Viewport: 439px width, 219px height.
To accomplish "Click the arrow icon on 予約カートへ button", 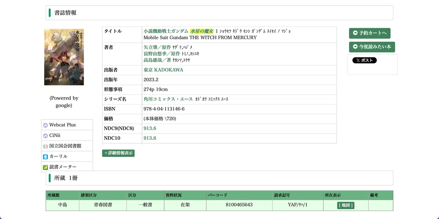I will (355, 33).
